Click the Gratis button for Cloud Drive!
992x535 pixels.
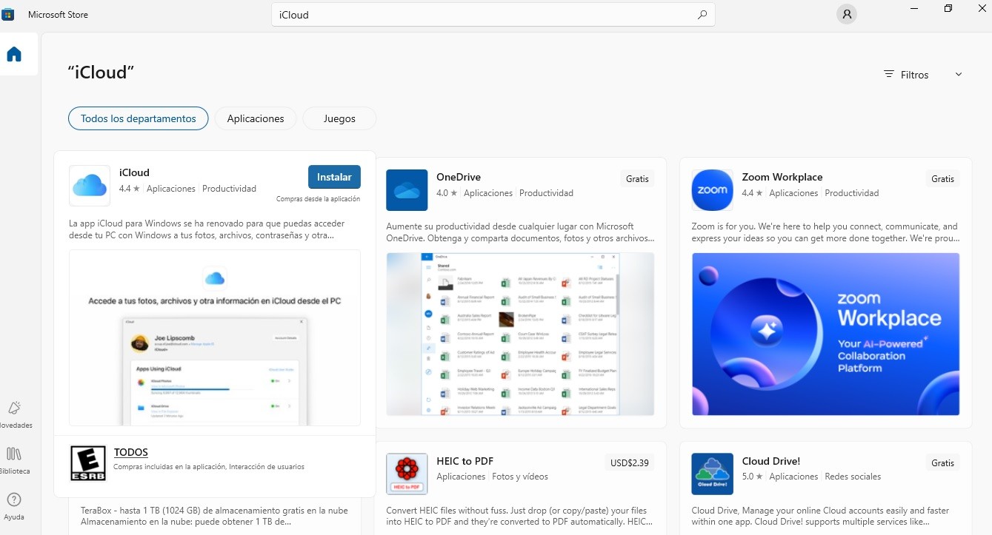pyautogui.click(x=942, y=462)
